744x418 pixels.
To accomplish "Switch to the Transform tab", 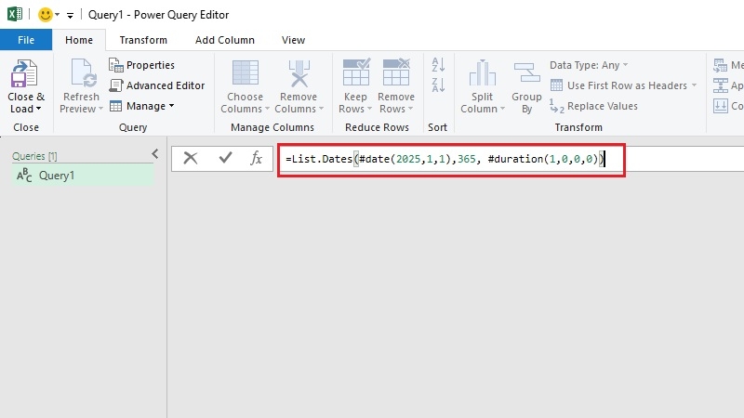I will click(143, 40).
